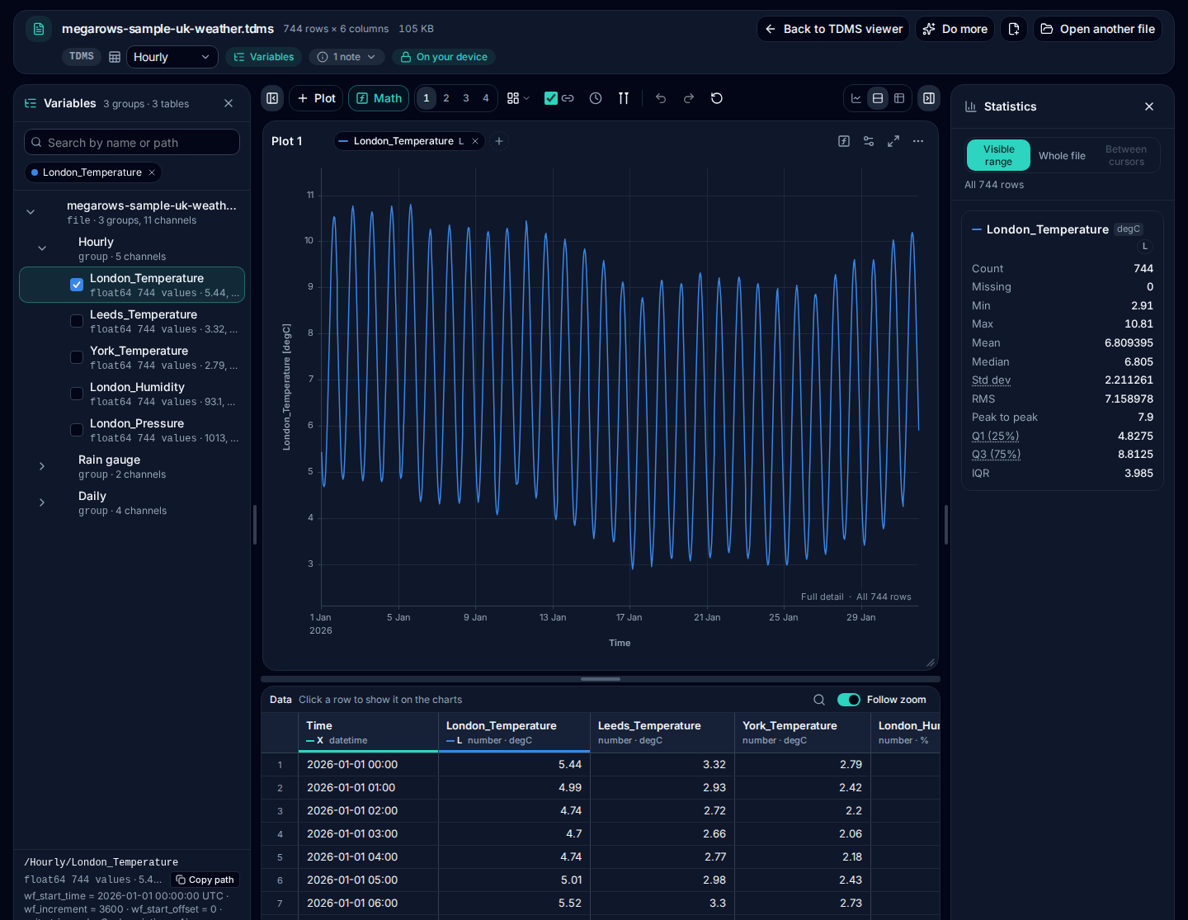
Task: Check the London_Humidity channel checkbox
Action: point(77,394)
